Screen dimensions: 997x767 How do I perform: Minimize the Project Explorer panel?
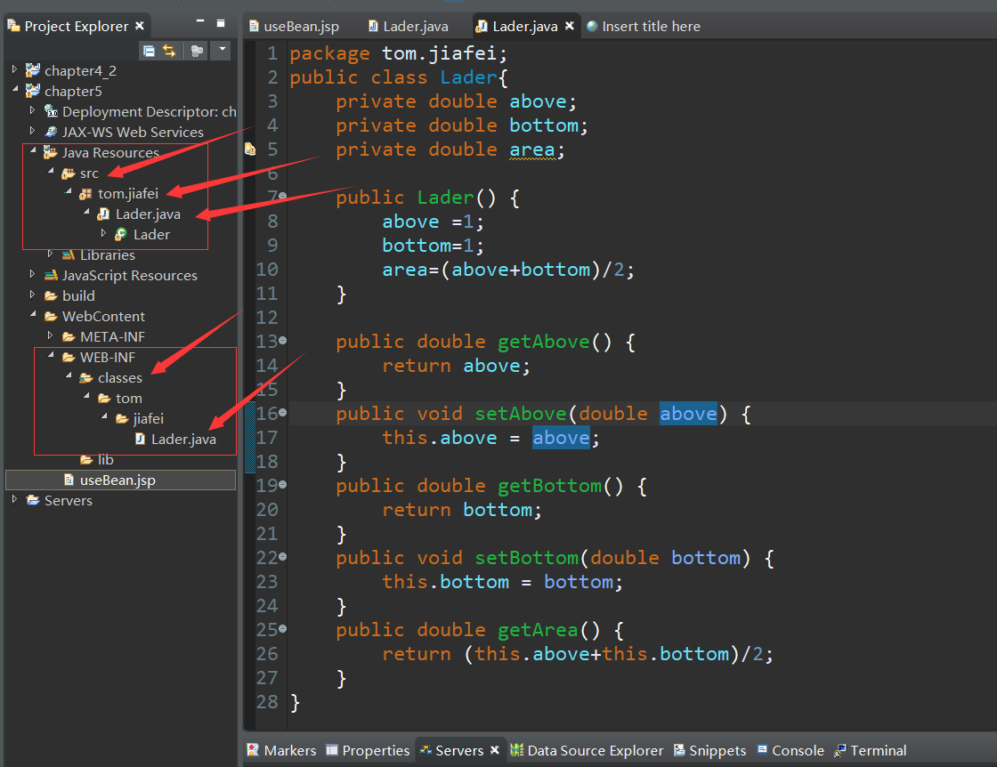200,22
